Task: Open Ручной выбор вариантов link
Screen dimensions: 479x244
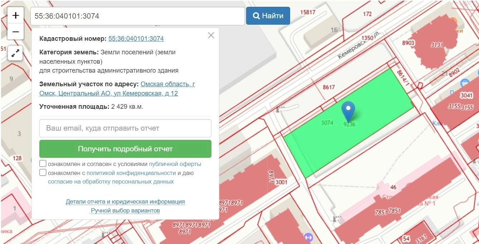Action: [x=125, y=211]
